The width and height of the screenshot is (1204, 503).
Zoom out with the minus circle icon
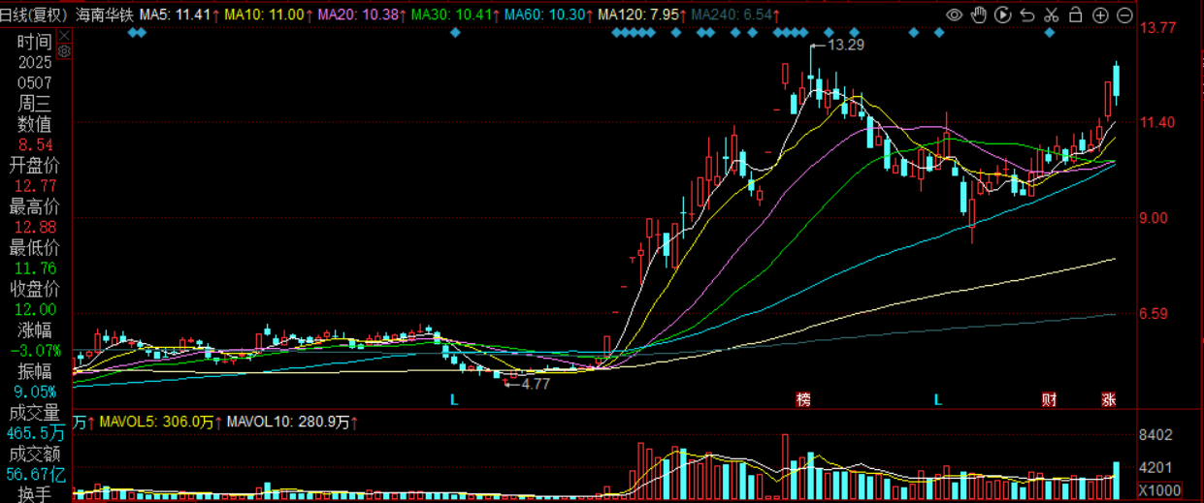point(1124,16)
